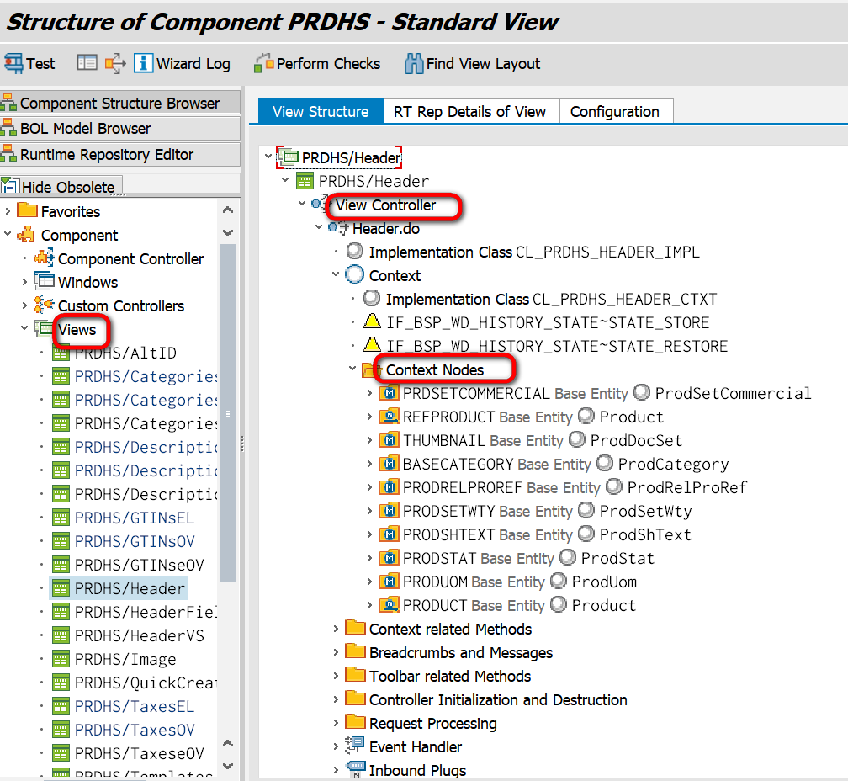Viewport: 848px width, 781px height.
Task: Collapse the Context Nodes folder
Action: coord(352,369)
